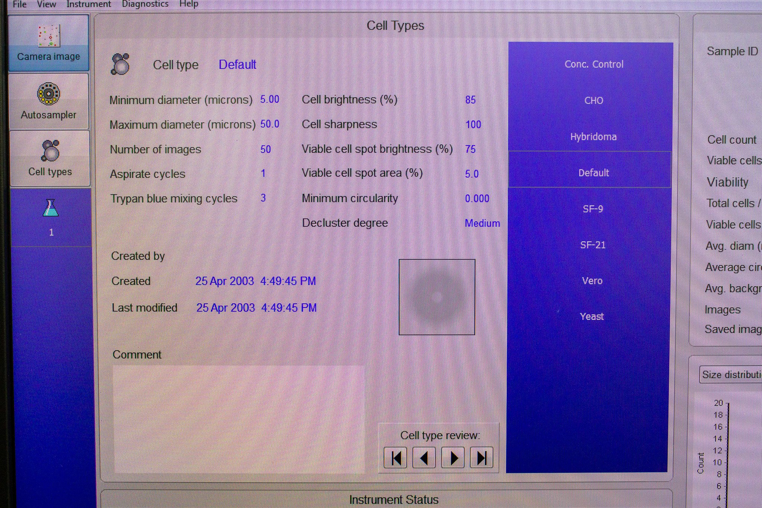This screenshot has height=508, width=762.
Task: Open the Diagnostics menu
Action: click(x=145, y=4)
